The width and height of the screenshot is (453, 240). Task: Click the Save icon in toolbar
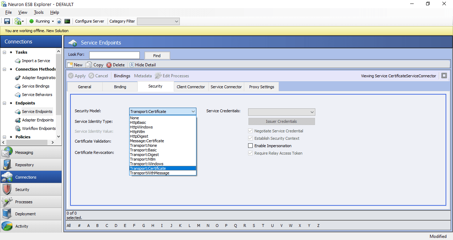click(7, 21)
